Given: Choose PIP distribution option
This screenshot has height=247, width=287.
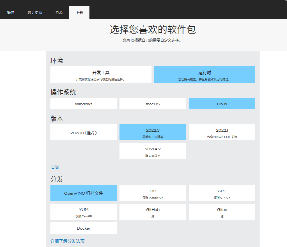Looking at the screenshot, I should [x=153, y=193].
